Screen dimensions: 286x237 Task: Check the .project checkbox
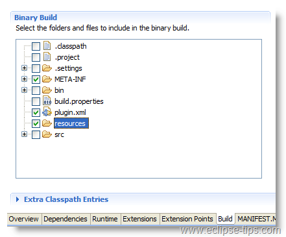coord(36,57)
